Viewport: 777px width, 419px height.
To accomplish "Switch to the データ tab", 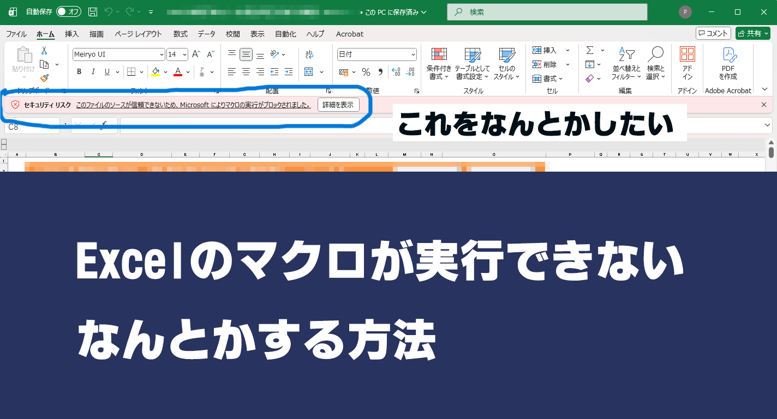I will coord(206,34).
